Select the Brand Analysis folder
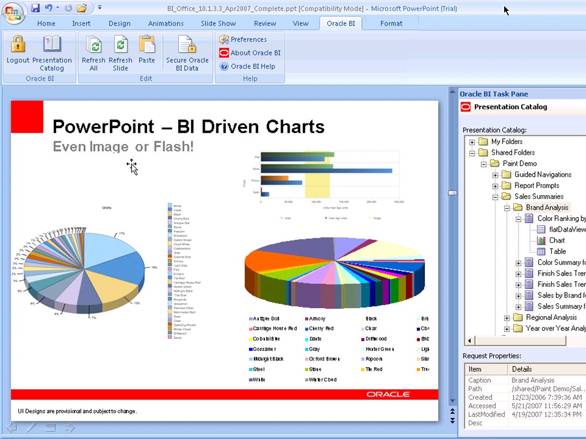Image resolution: width=586 pixels, height=439 pixels. coord(547,207)
